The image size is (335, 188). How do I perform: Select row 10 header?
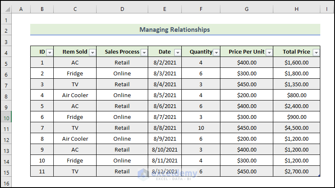click(6, 118)
